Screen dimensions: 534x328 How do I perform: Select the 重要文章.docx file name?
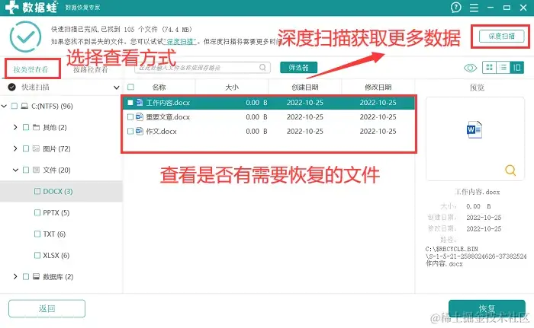[x=168, y=117]
